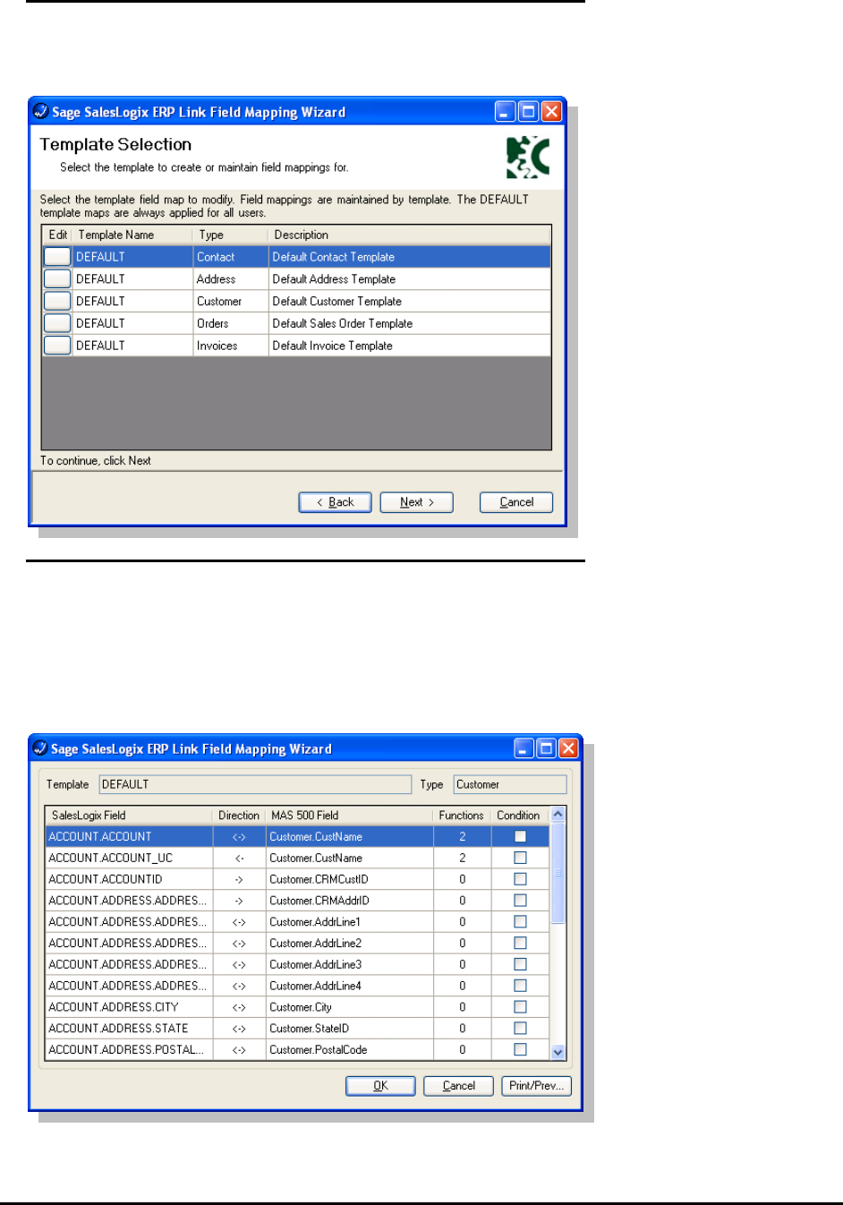843x1205 pixels.
Task: Click the Template field showing DEFAULT
Action: tap(255, 784)
